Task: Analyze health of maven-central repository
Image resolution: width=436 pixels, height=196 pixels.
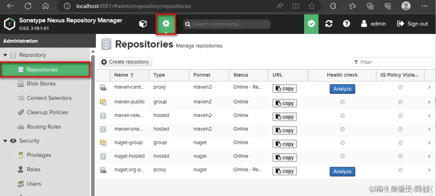Action: (342, 89)
